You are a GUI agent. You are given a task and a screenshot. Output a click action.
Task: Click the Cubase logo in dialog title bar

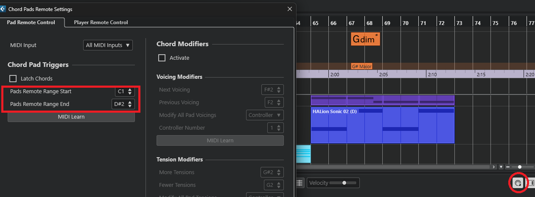(3, 9)
